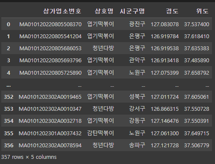Select the 상가업소번호 column header
The height and width of the screenshot is (164, 215).
click(x=62, y=11)
